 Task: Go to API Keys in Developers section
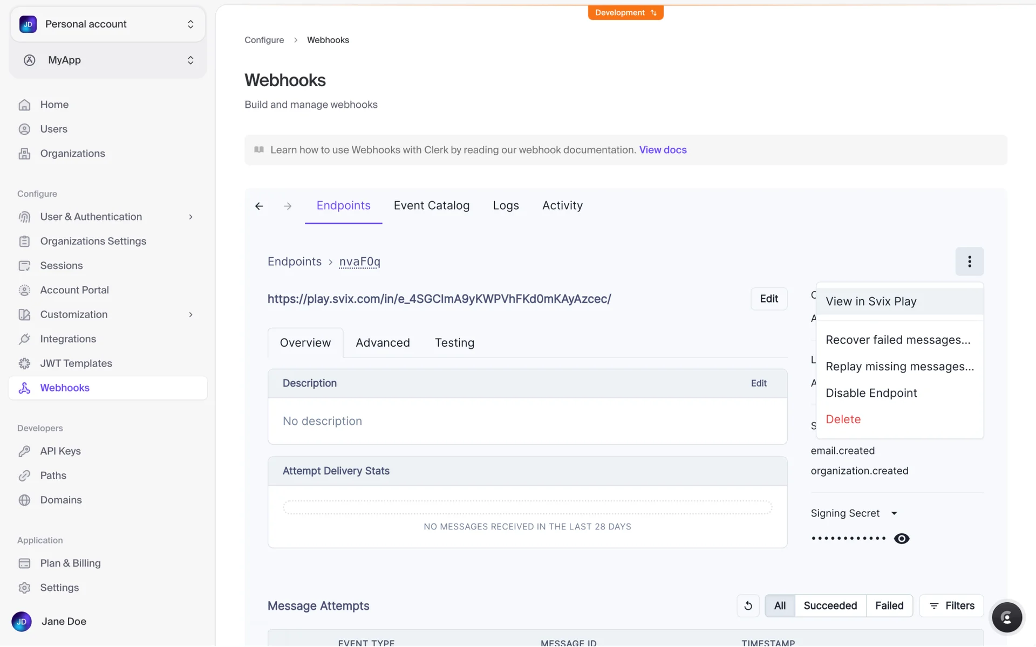point(60,451)
